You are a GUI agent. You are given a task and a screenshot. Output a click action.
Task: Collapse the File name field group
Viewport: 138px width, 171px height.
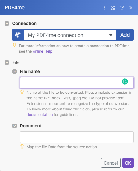click(14, 71)
